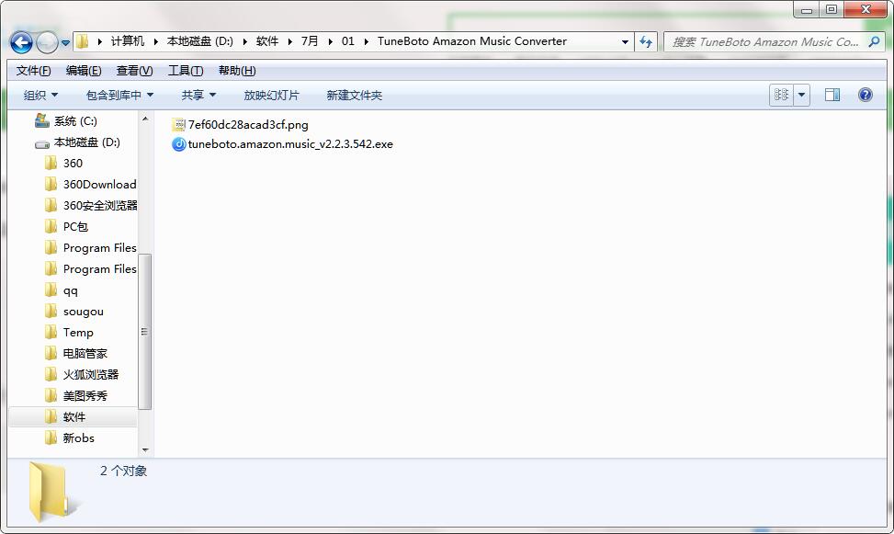Image resolution: width=894 pixels, height=534 pixels.
Task: Select 本地磁盘 (D:) in sidebar tree
Action: tap(86, 142)
